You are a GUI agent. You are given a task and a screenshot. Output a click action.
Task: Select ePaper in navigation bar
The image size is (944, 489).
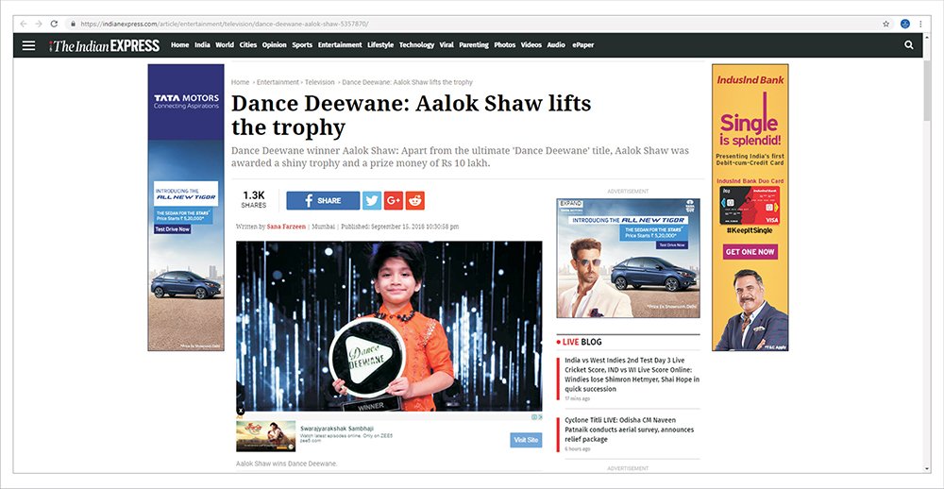(x=582, y=44)
